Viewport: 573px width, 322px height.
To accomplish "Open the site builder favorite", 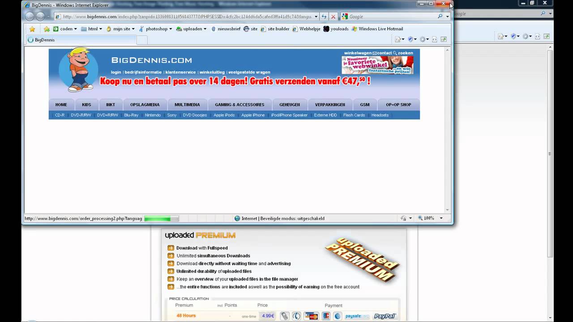I will pos(275,29).
